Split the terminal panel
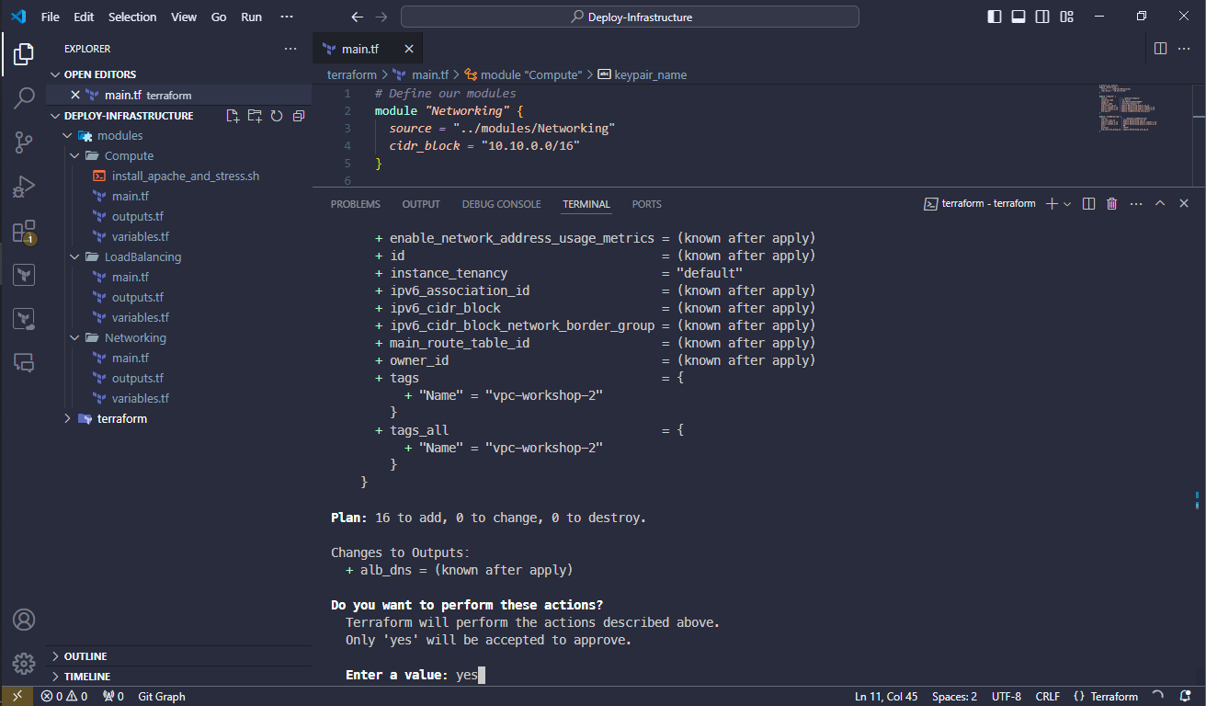This screenshot has width=1206, height=706. click(1088, 204)
